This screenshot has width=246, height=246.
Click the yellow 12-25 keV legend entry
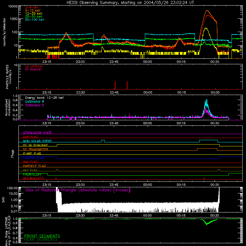(x=34, y=14)
